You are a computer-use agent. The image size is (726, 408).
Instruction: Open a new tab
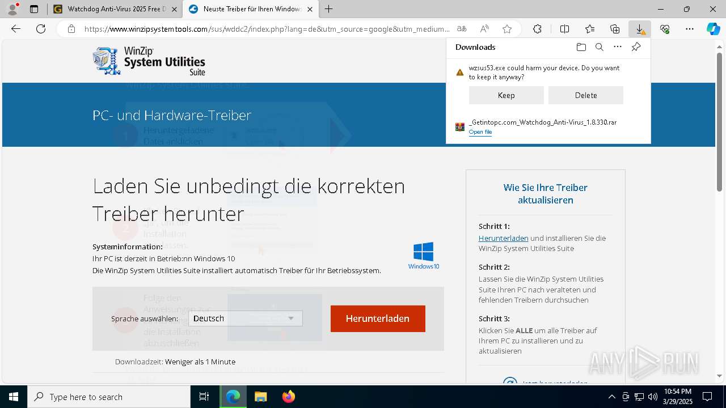point(329,9)
